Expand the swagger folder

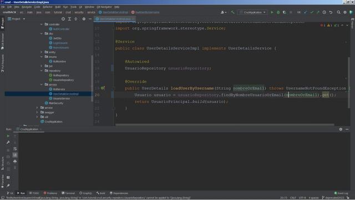[x=37, y=112]
